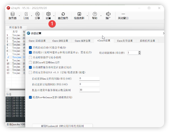Expand the dropdown arrow beside 帮助
The height and width of the screenshot is (132, 169).
pos(101,16)
